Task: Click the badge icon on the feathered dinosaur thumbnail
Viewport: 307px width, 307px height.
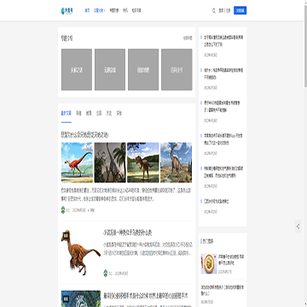Action: 66,235
